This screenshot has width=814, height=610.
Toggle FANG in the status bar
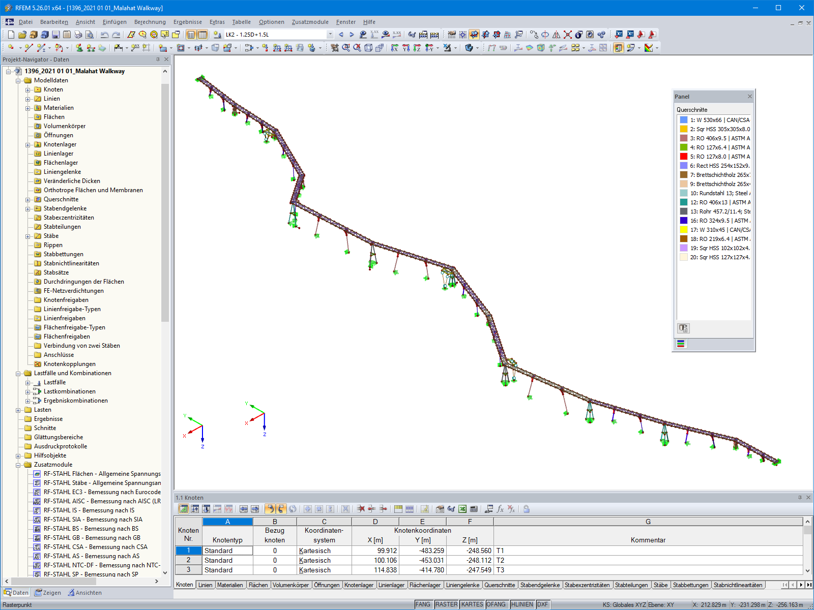pyautogui.click(x=423, y=604)
